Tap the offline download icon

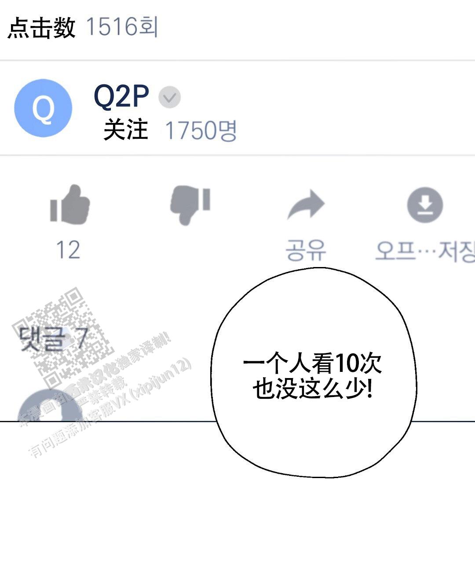tap(425, 205)
